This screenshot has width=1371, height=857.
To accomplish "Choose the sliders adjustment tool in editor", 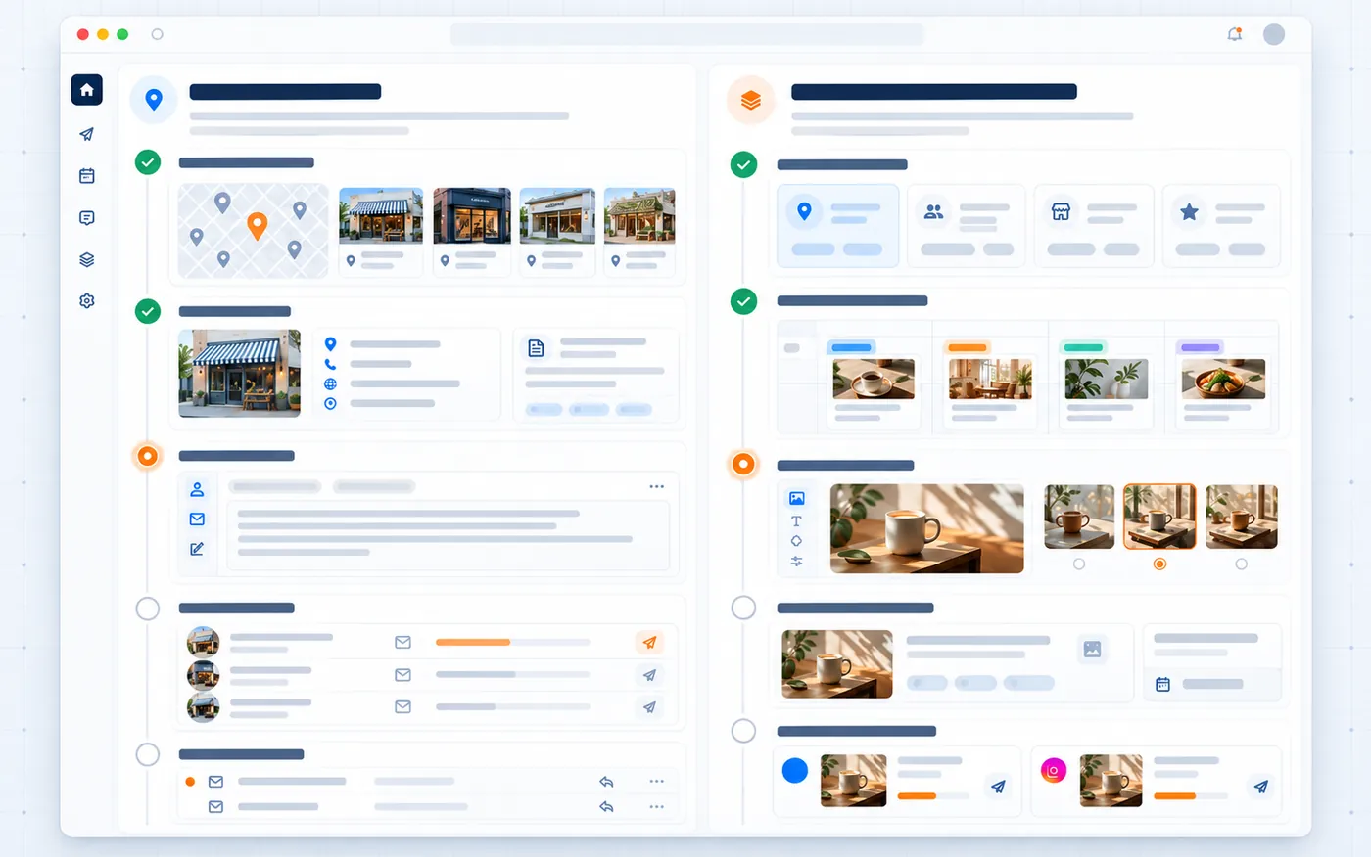I will coord(796,562).
